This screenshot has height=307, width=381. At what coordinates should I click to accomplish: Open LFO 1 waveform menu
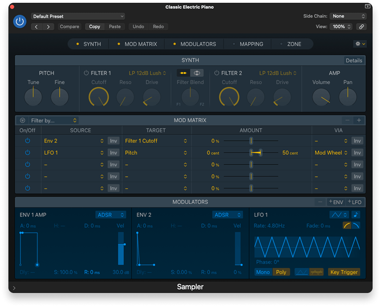(x=339, y=215)
